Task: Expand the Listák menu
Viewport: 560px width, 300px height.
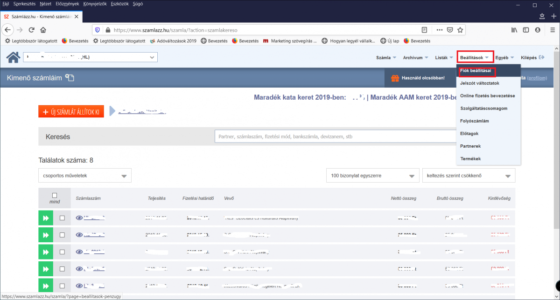Action: pyautogui.click(x=444, y=58)
